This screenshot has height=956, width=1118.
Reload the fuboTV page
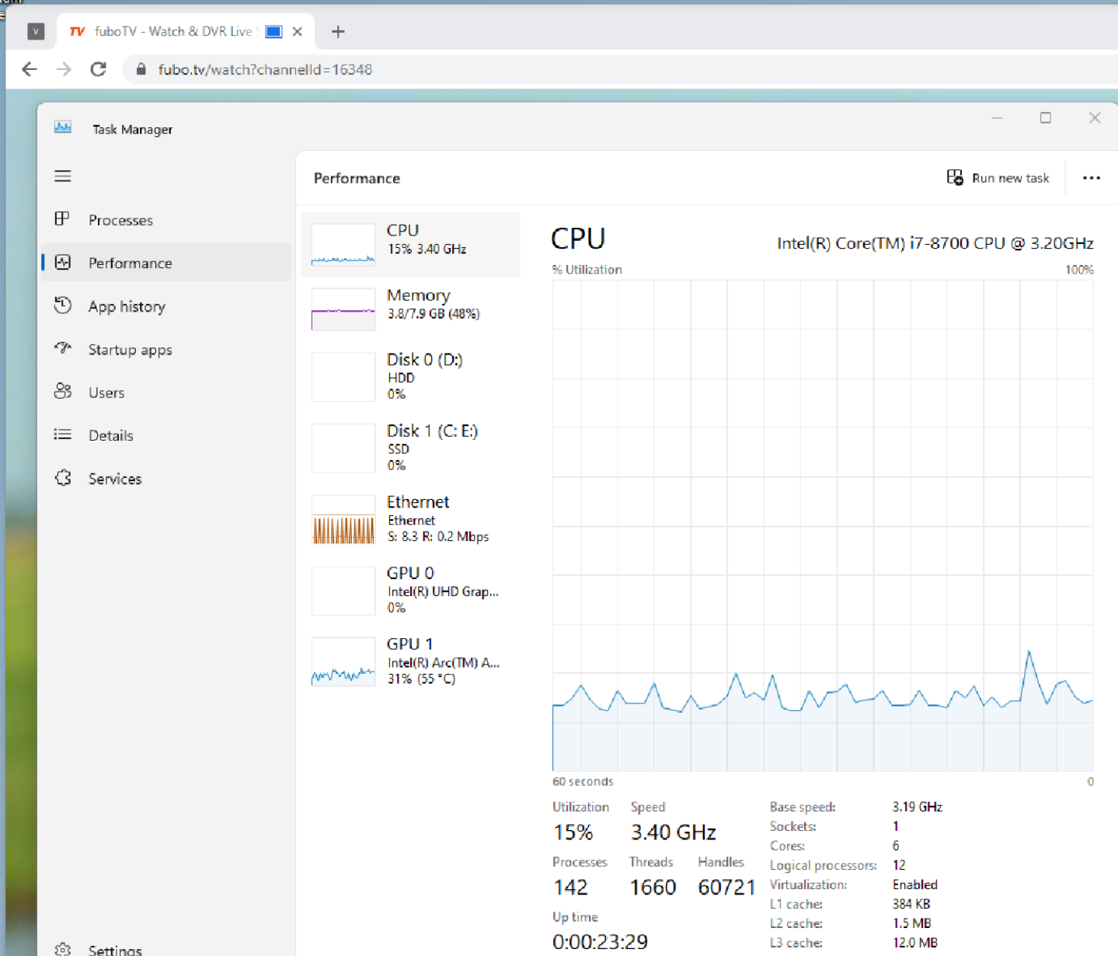click(98, 69)
